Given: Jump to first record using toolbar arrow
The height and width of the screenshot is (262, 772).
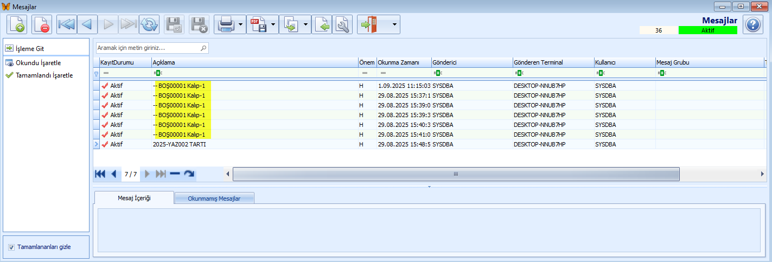Looking at the screenshot, I should pos(67,24).
